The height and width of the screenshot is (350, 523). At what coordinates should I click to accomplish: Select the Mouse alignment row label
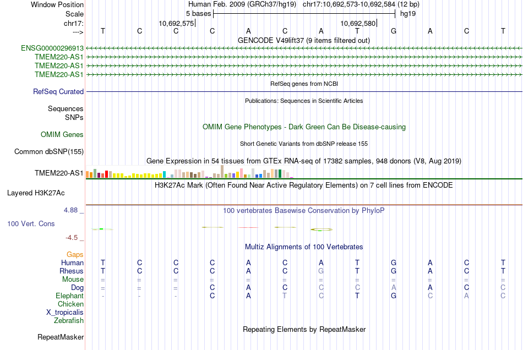73,280
